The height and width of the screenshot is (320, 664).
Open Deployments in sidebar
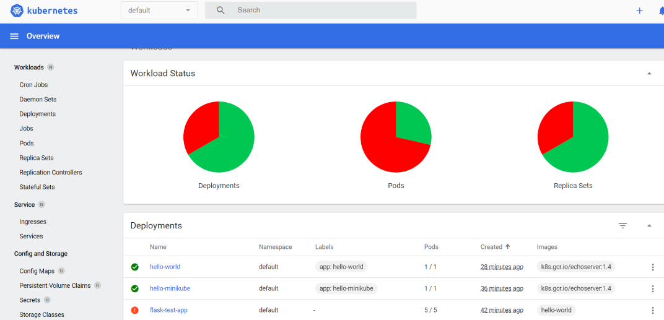37,114
